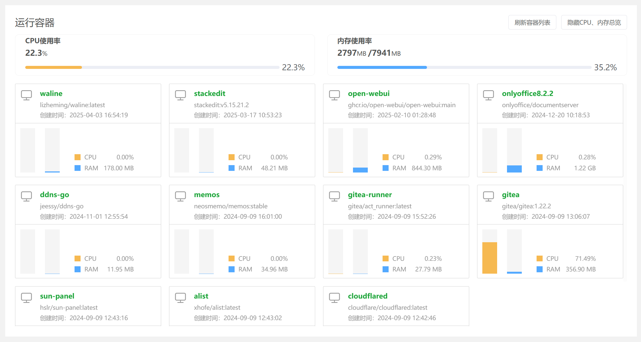This screenshot has width=641, height=342.
Task: Click the monitor icon on the waline card
Action: click(x=27, y=95)
